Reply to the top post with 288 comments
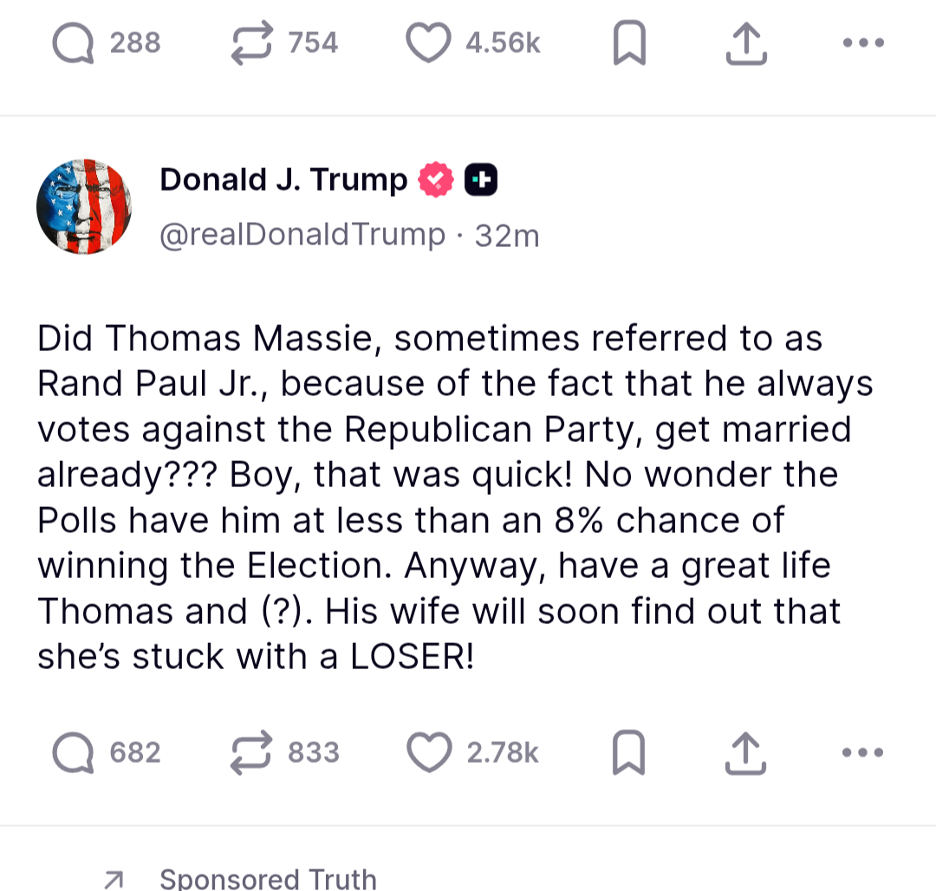Viewport: 936px width, 891px height. click(x=72, y=43)
